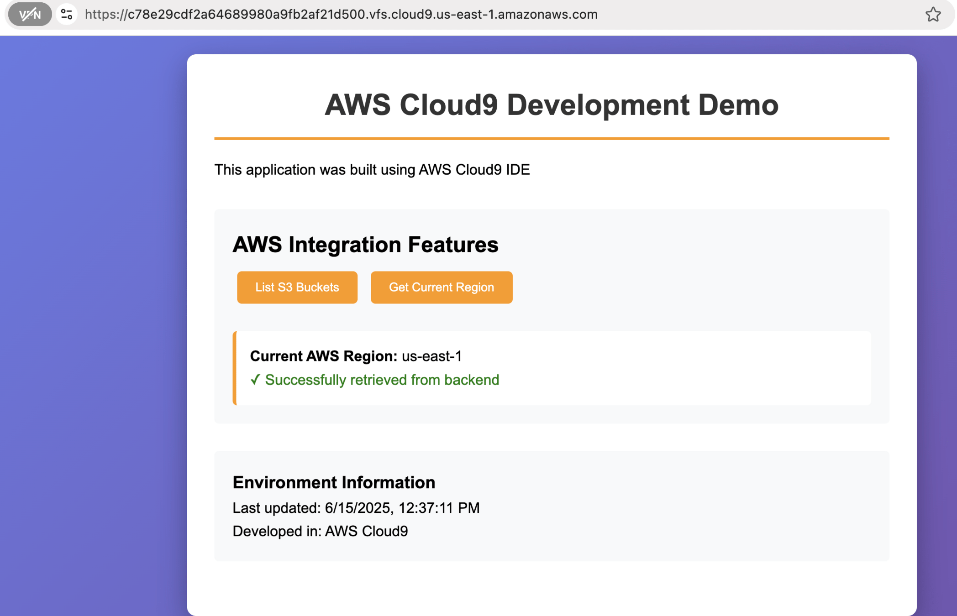Click the AWS Integration Features heading
The height and width of the screenshot is (616, 957).
pyautogui.click(x=365, y=245)
